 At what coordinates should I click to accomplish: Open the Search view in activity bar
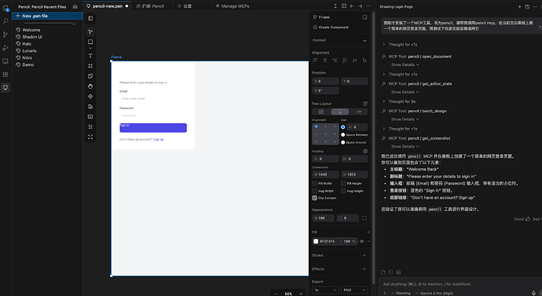coord(5,21)
